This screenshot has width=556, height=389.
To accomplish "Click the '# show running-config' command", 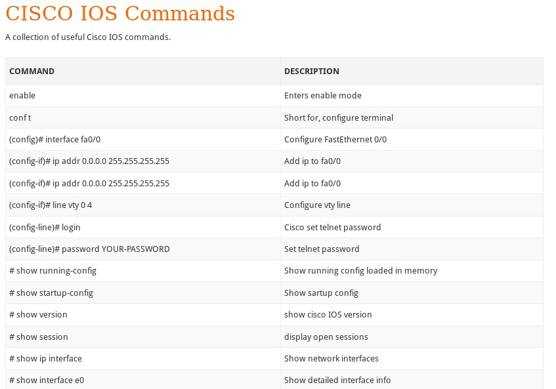I will pos(53,271).
